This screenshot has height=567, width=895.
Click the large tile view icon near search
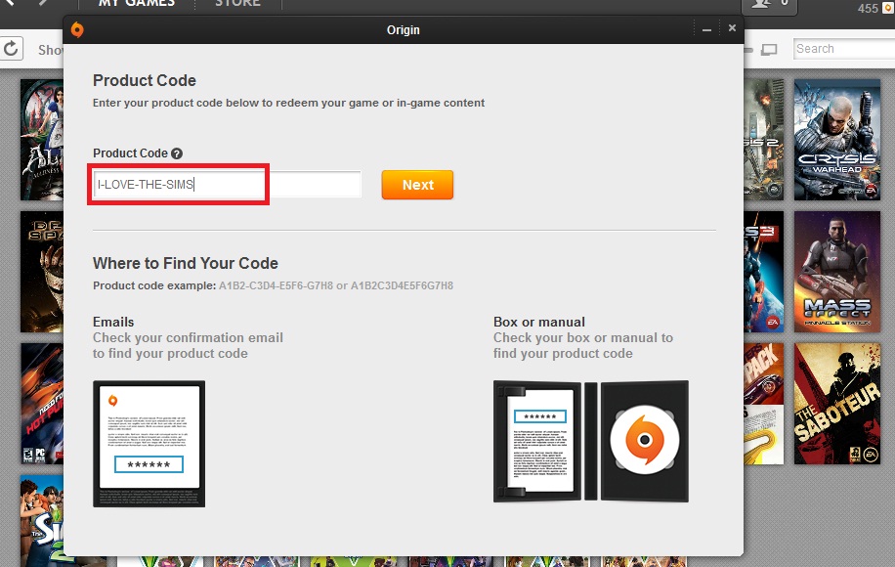[769, 50]
